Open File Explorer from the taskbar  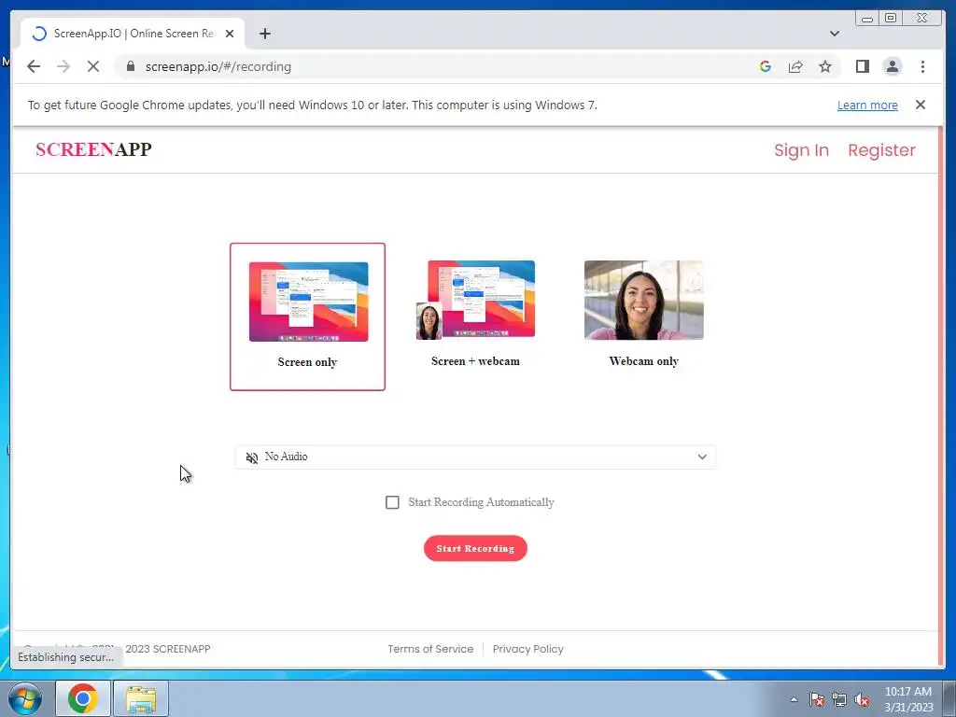(x=141, y=698)
